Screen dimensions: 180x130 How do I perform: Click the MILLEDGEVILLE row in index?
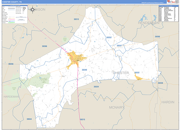click(x=167, y=18)
